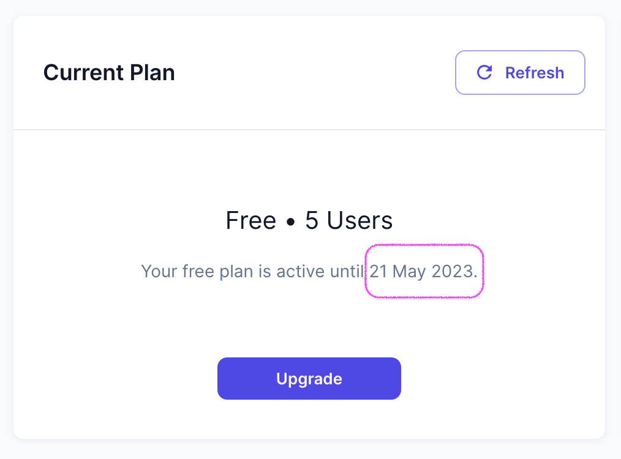Click the year "2023" in the message

click(452, 271)
